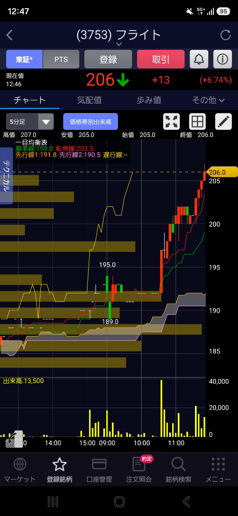Switch exchange to PTS
The width and height of the screenshot is (238, 516).
click(61, 59)
